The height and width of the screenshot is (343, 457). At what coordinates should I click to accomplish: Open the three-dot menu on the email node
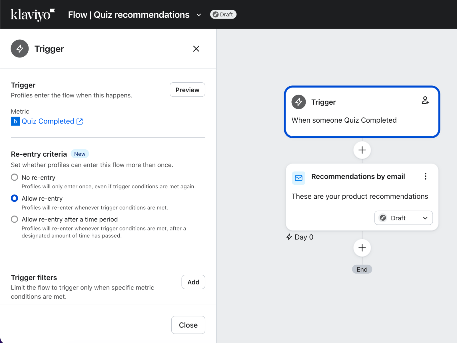pos(425,176)
